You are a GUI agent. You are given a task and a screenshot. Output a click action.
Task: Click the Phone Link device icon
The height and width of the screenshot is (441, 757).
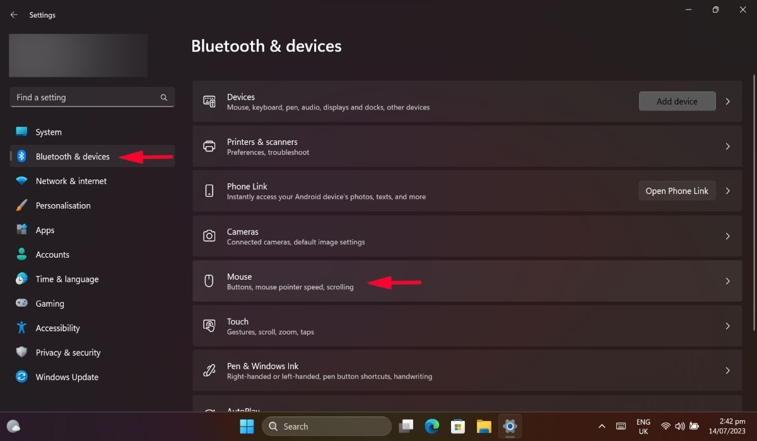(209, 190)
